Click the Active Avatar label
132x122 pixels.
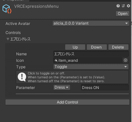tap(18, 24)
